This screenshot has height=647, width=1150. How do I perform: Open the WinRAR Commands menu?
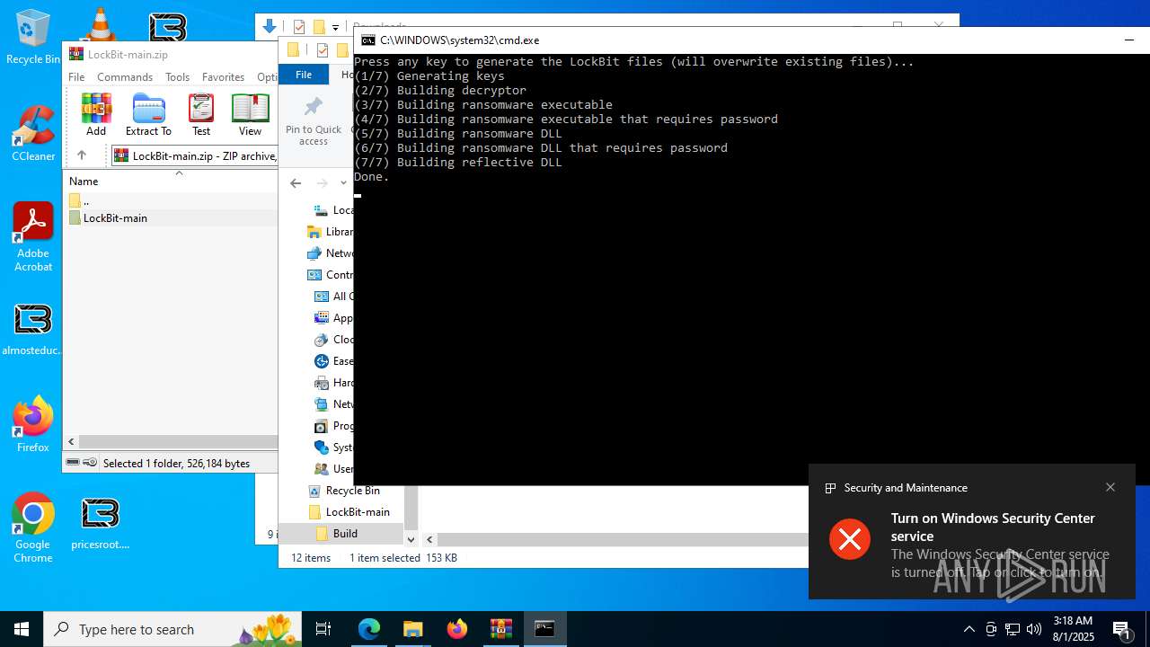pyautogui.click(x=125, y=77)
